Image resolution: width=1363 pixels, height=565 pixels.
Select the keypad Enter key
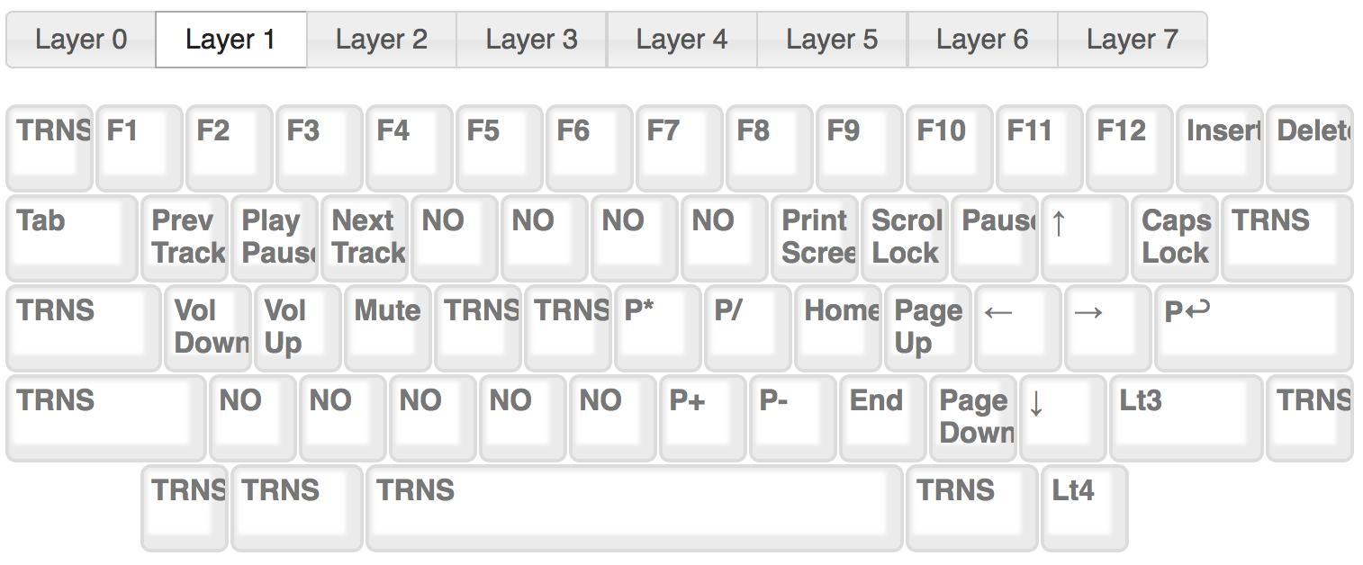(x=1253, y=327)
